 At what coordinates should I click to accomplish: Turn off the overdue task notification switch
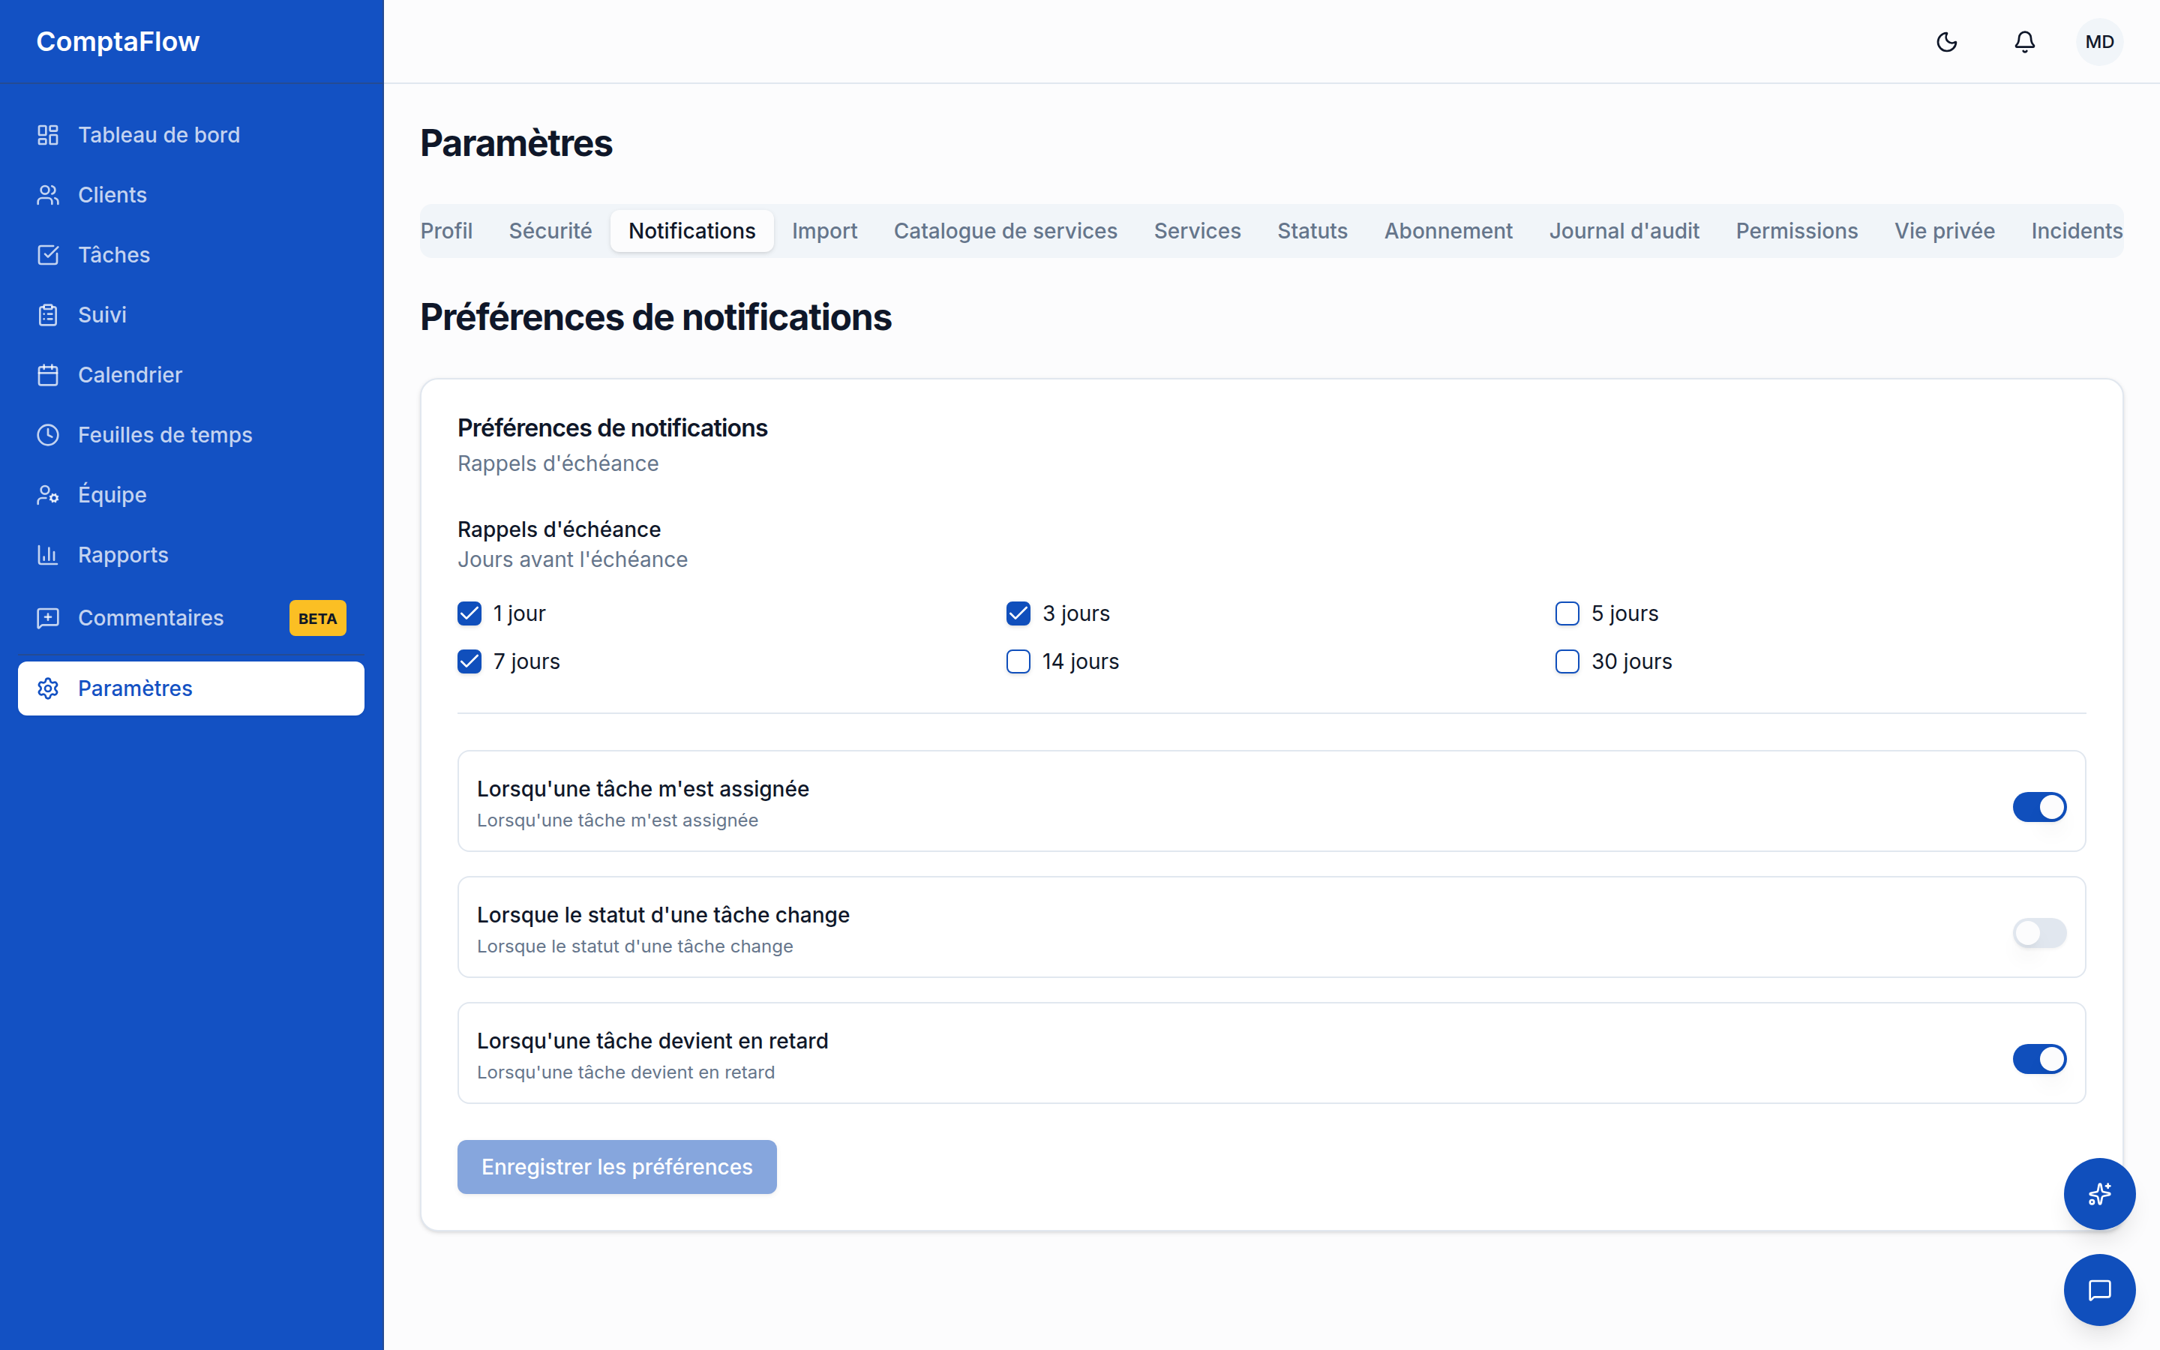(x=2039, y=1059)
